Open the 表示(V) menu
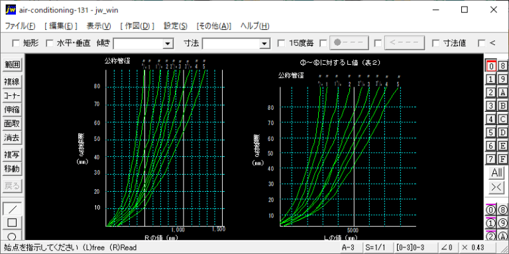 point(99,26)
